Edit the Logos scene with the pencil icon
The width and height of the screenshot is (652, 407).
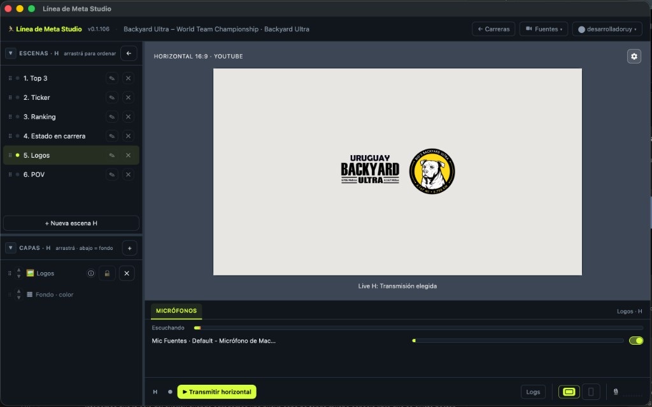[x=112, y=155]
